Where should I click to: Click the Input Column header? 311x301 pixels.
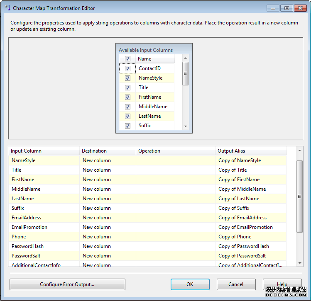click(43, 151)
